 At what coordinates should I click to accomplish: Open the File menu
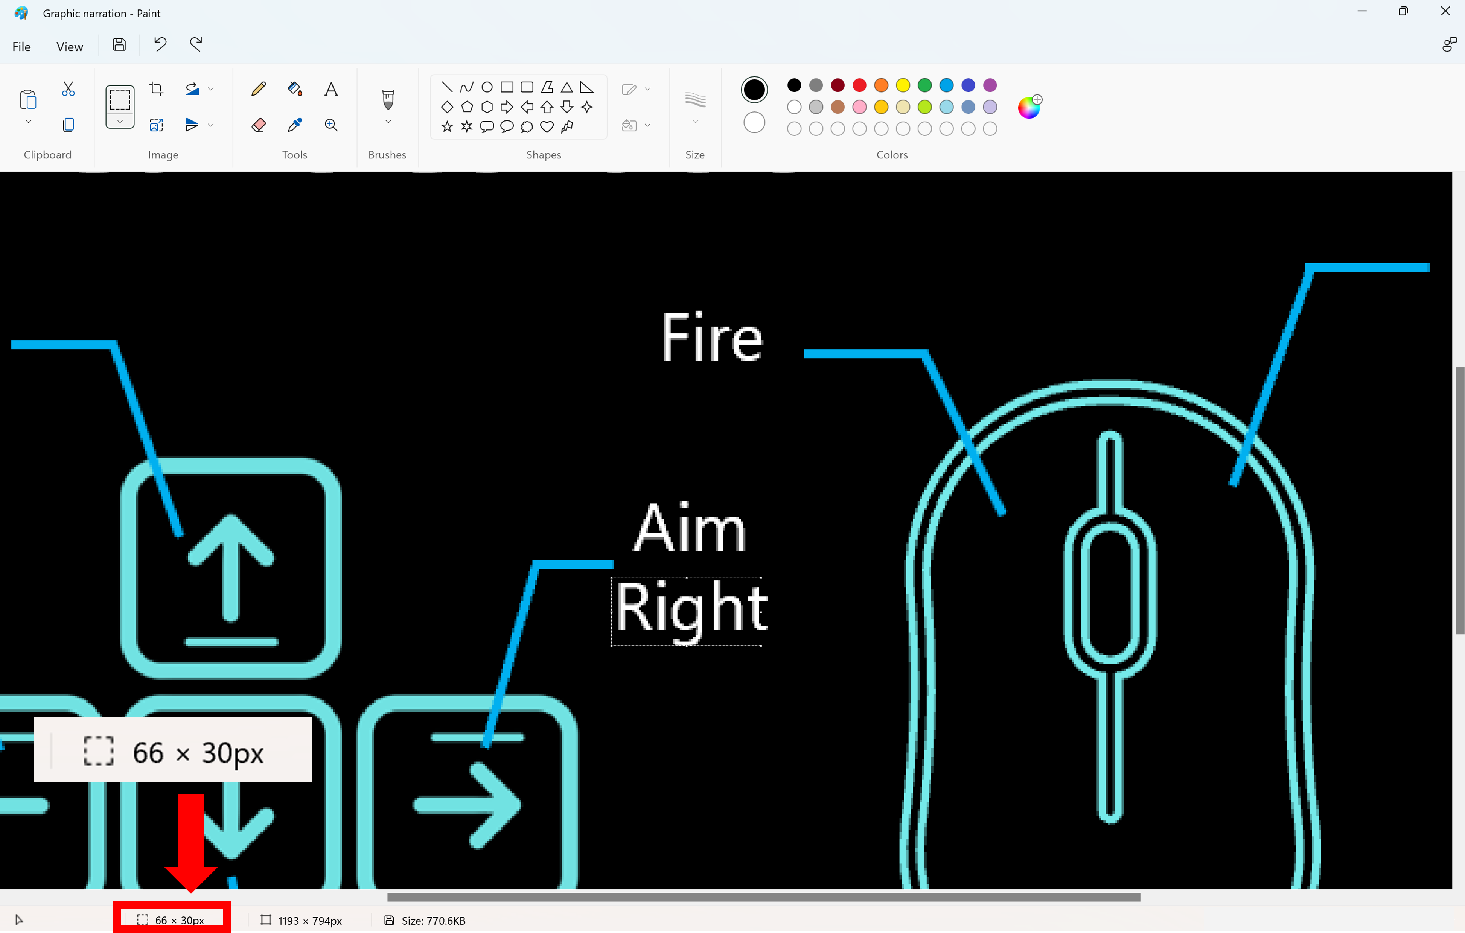click(x=21, y=47)
